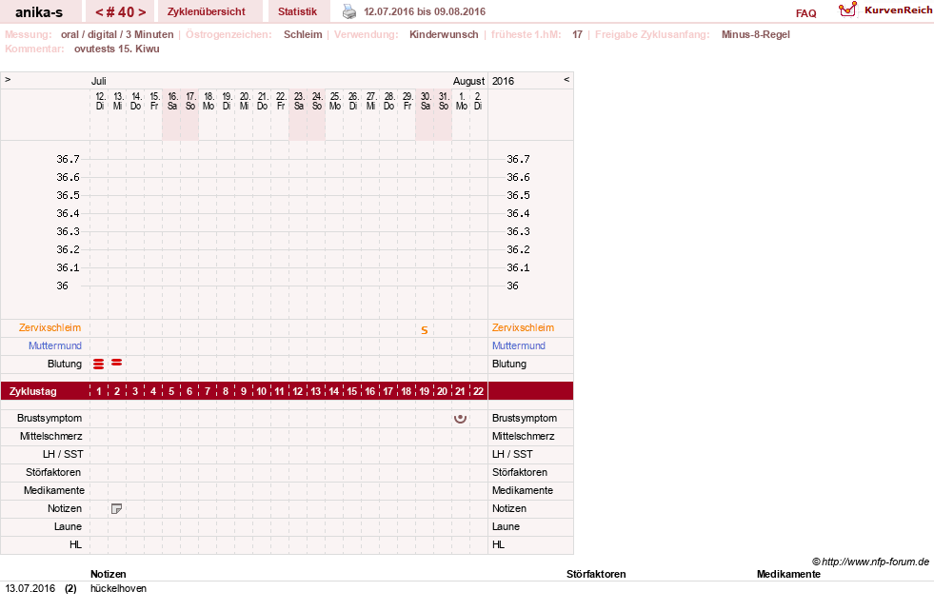Click the KurvenReich text link
934x611 pixels.
coord(898,10)
